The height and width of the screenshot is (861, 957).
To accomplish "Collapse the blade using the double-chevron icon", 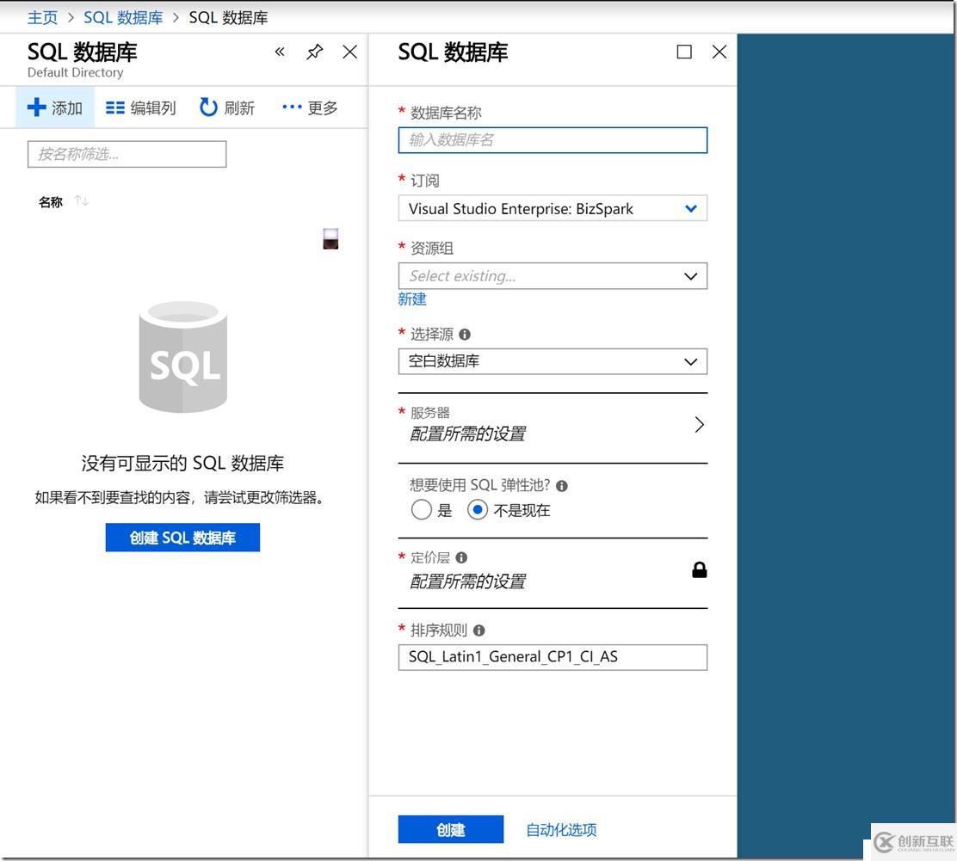I will (x=279, y=52).
